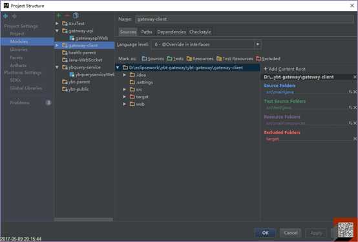Open the Dependencies tab
Image resolution: width=358 pixels, height=242 pixels.
[171, 32]
